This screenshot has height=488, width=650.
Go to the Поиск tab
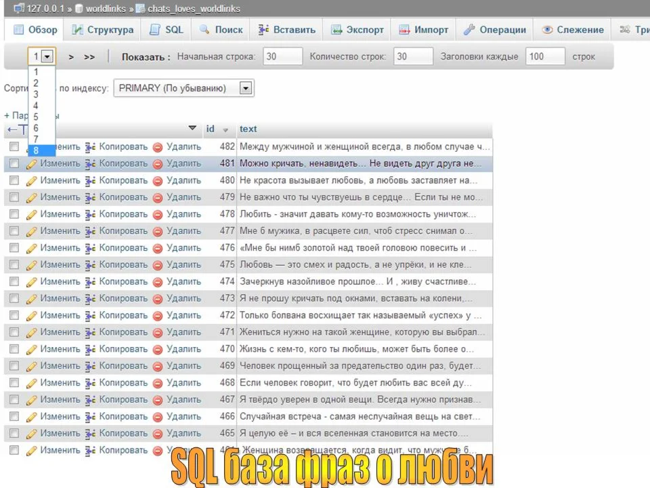[x=221, y=29]
